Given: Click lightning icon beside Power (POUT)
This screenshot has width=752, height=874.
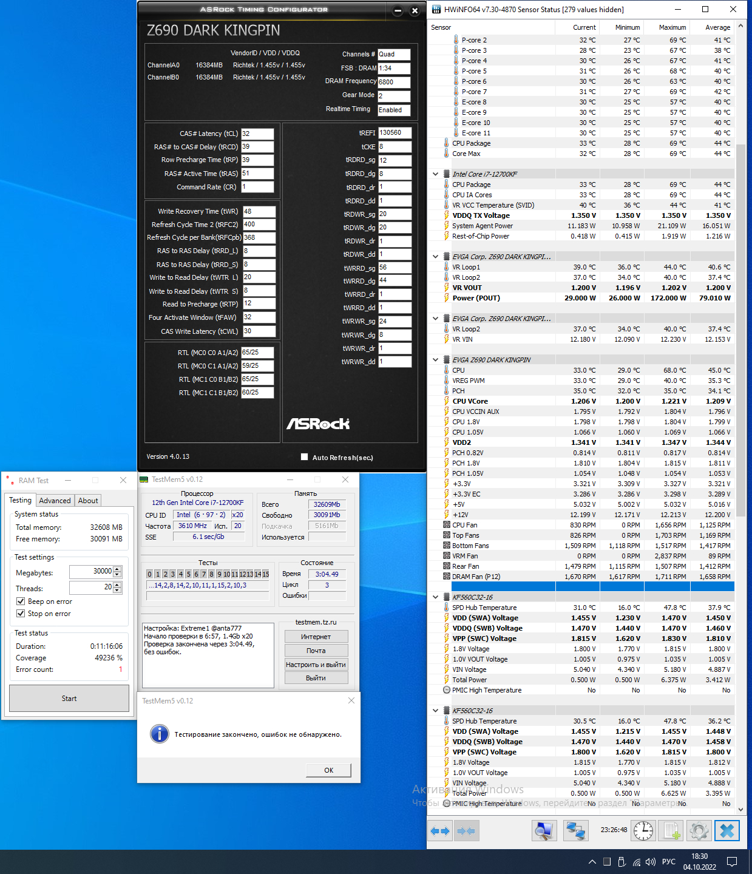Looking at the screenshot, I should click(x=447, y=298).
